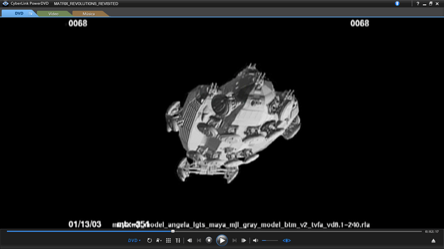Switch to the Música tab
This screenshot has height=249, width=444.
89,14
